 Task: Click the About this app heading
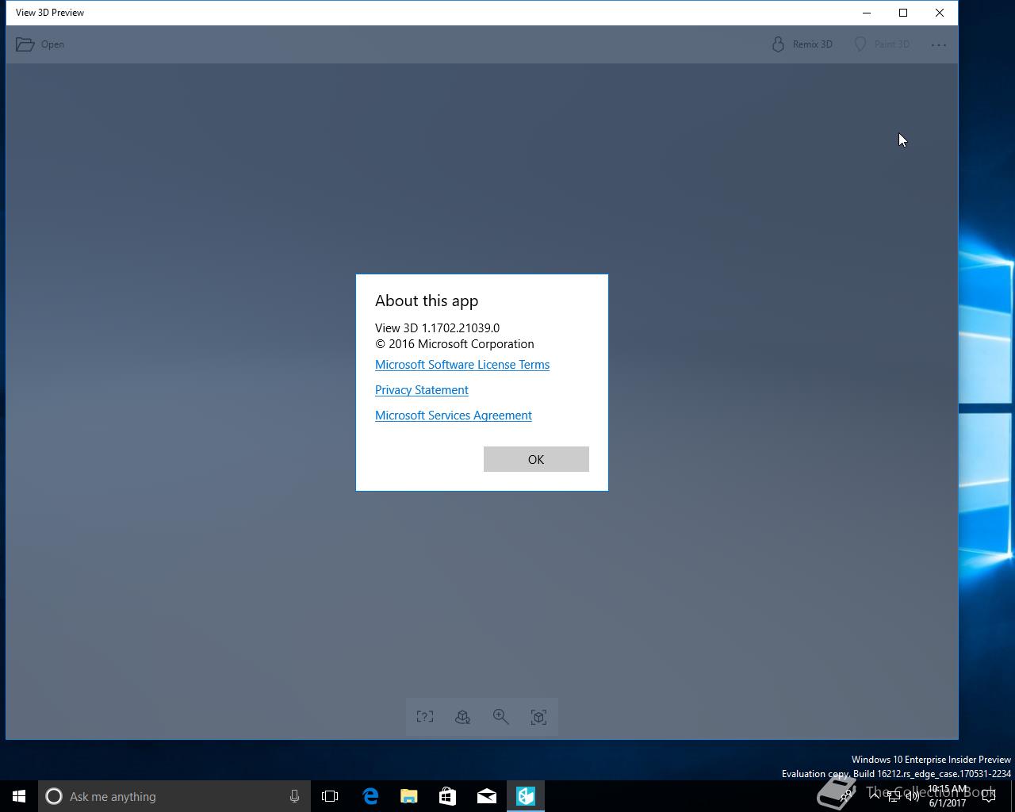pos(427,301)
